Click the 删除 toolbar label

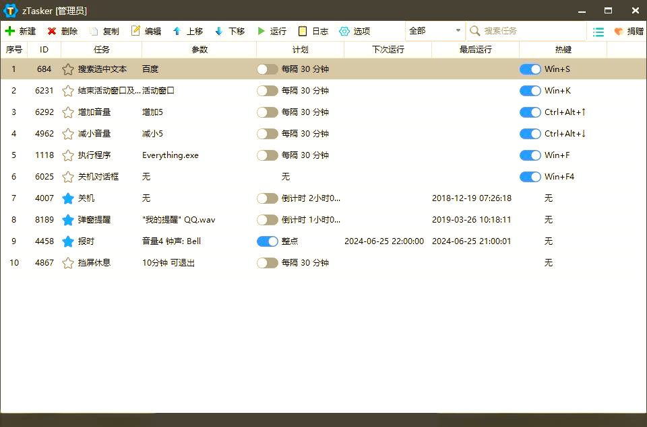(69, 32)
